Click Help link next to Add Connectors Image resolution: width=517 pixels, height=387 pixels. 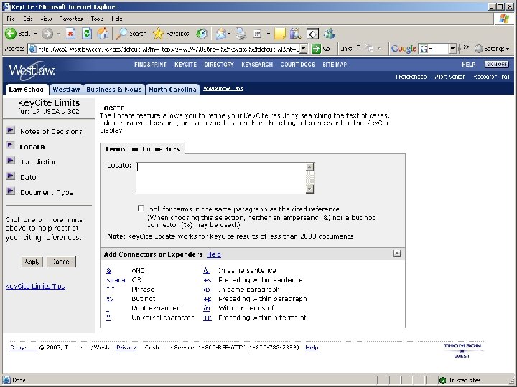(214, 254)
